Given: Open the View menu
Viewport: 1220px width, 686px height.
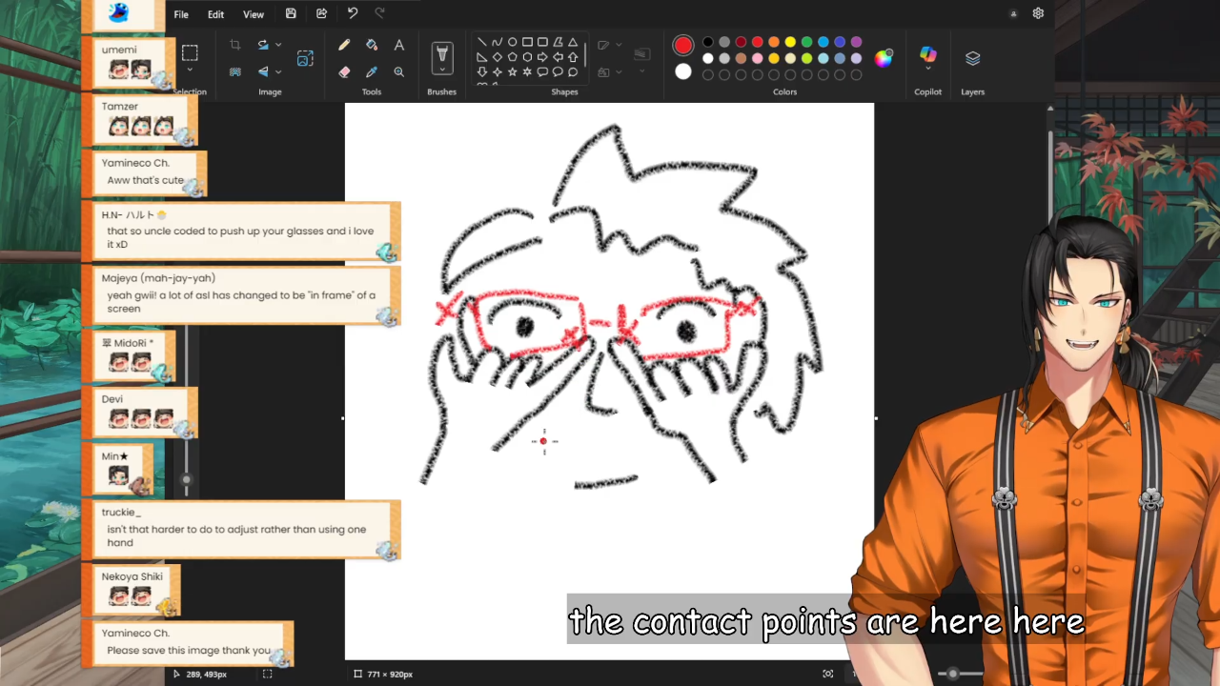Looking at the screenshot, I should (x=254, y=14).
